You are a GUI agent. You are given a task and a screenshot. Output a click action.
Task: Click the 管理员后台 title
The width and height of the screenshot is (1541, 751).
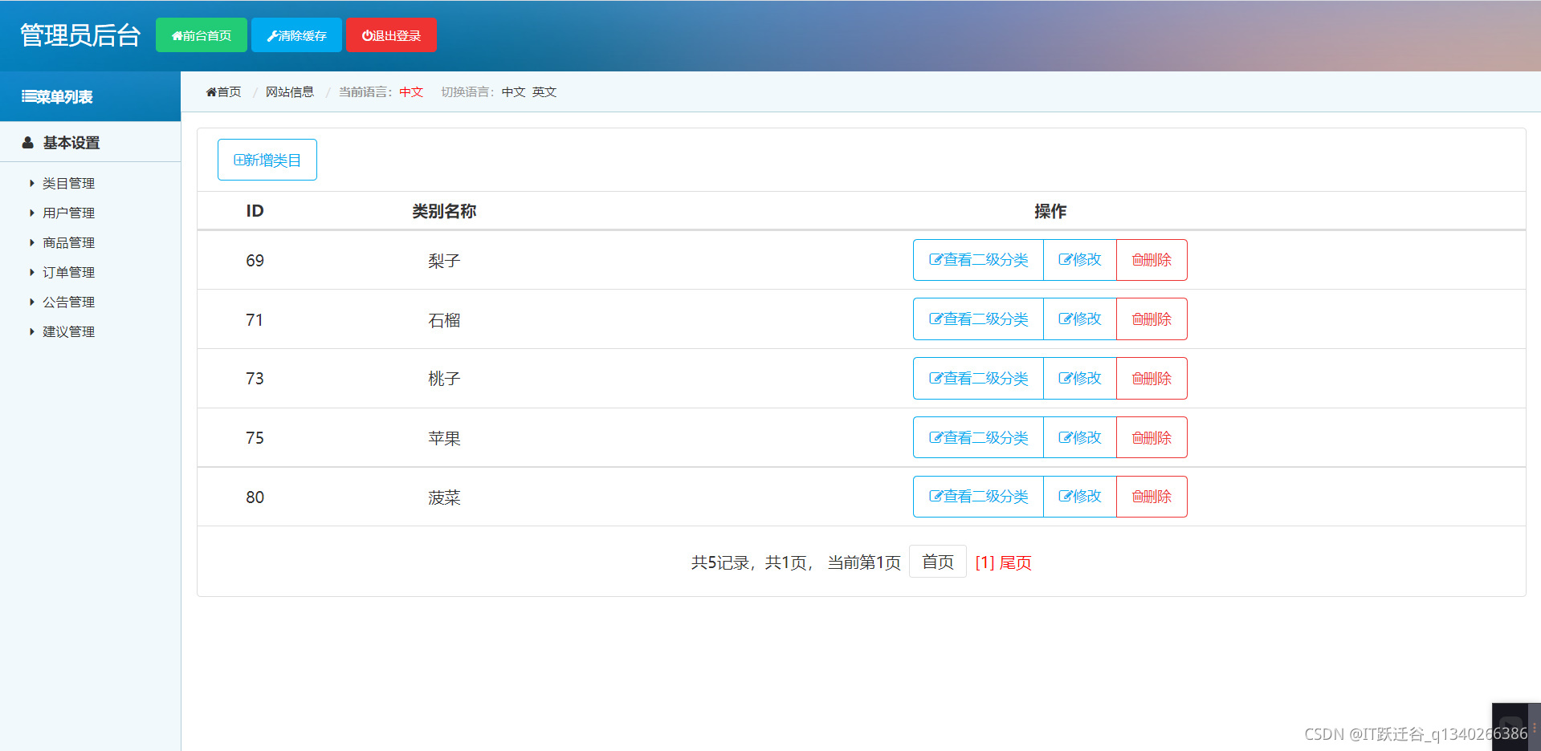80,35
